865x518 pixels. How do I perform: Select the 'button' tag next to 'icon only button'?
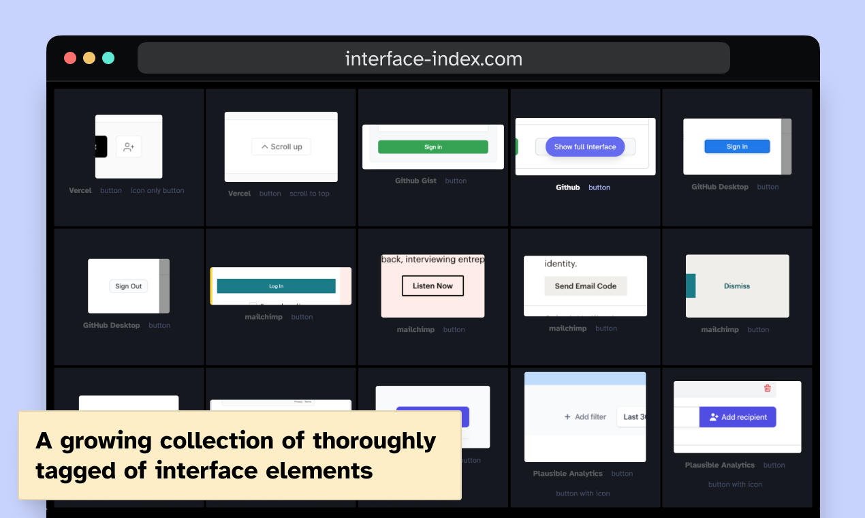pos(111,191)
